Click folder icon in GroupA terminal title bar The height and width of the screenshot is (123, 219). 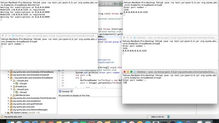[x=13, y=36]
